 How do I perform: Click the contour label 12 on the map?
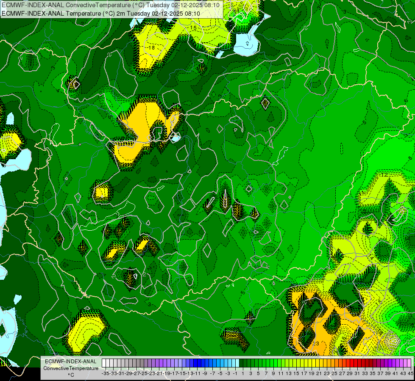point(384,175)
